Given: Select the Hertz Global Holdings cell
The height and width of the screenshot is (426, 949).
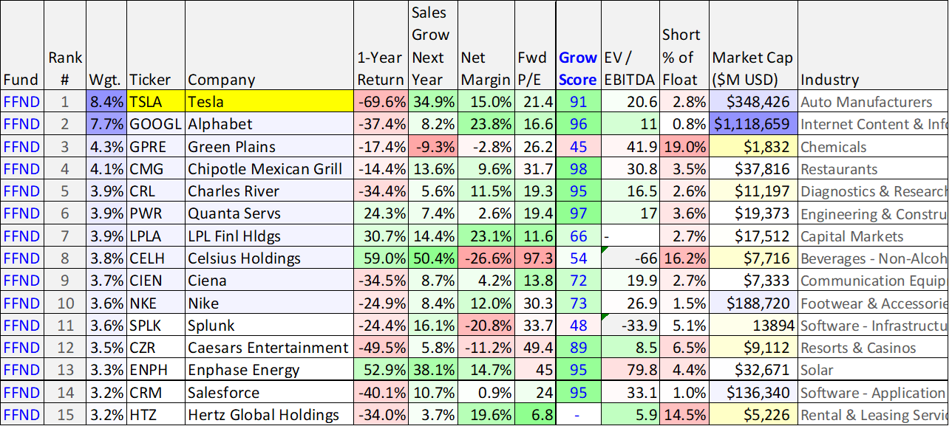Looking at the screenshot, I should coord(270,415).
